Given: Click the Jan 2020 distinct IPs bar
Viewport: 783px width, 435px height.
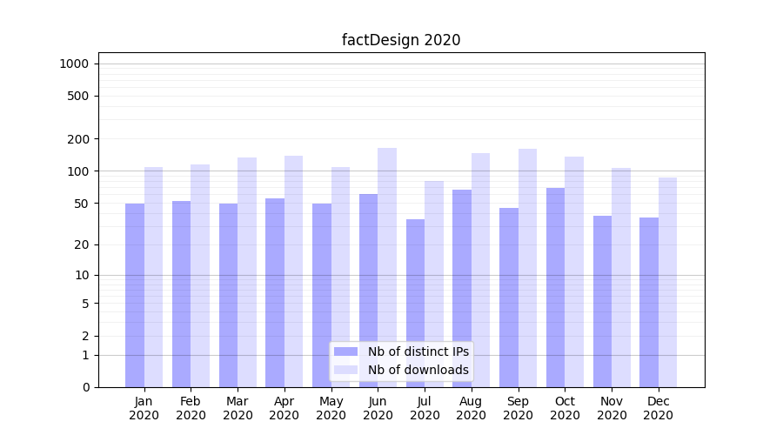Looking at the screenshot, I should [135, 296].
